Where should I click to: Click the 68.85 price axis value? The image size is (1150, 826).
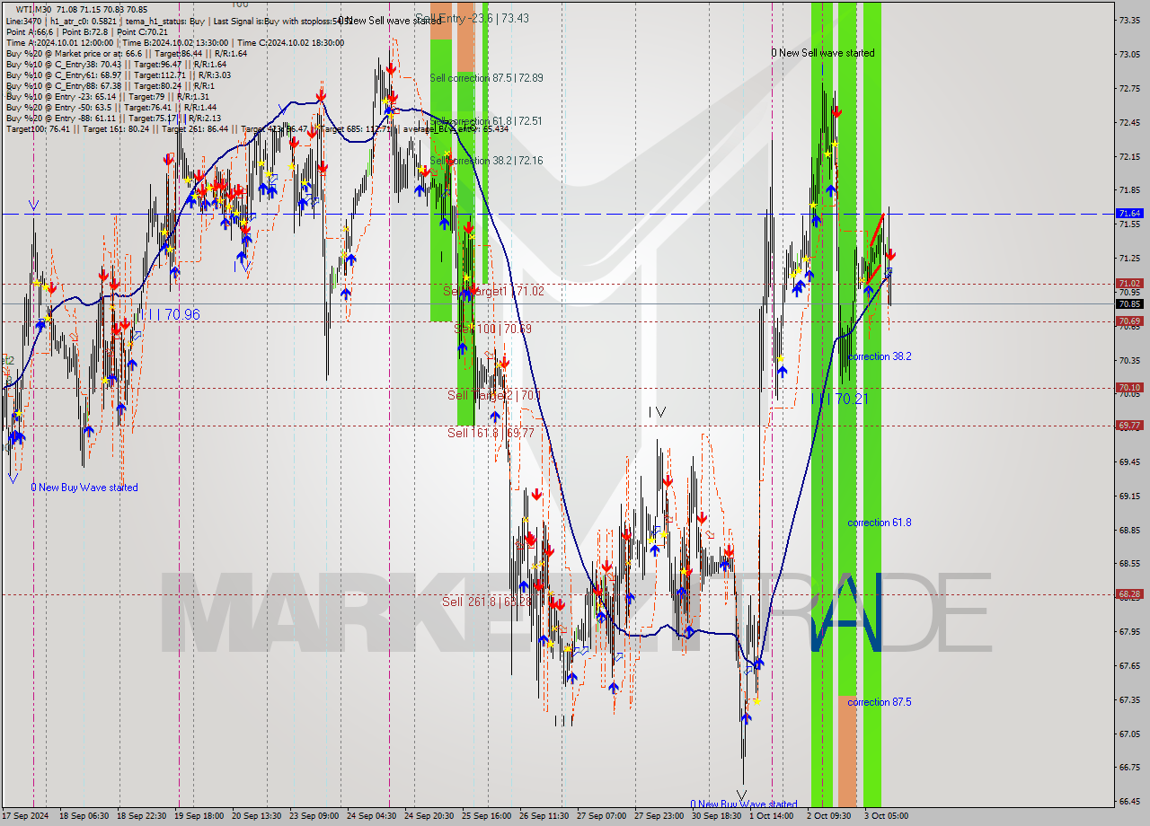coord(1131,530)
